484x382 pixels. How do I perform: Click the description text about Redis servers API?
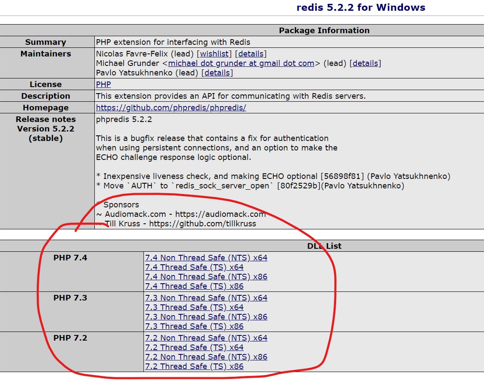pyautogui.click(x=231, y=96)
